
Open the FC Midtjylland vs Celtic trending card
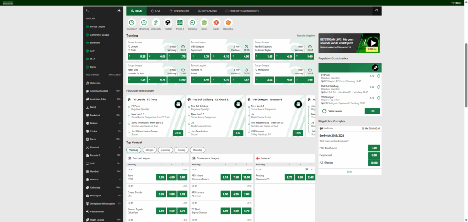tap(284, 74)
